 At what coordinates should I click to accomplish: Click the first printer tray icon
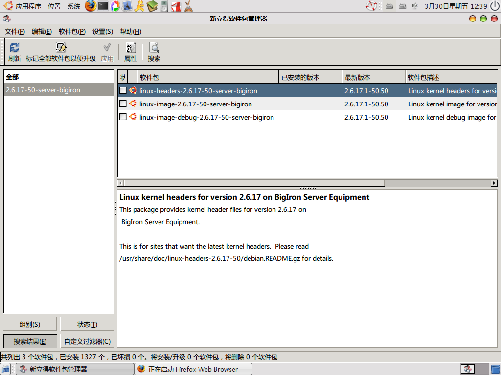point(389,6)
